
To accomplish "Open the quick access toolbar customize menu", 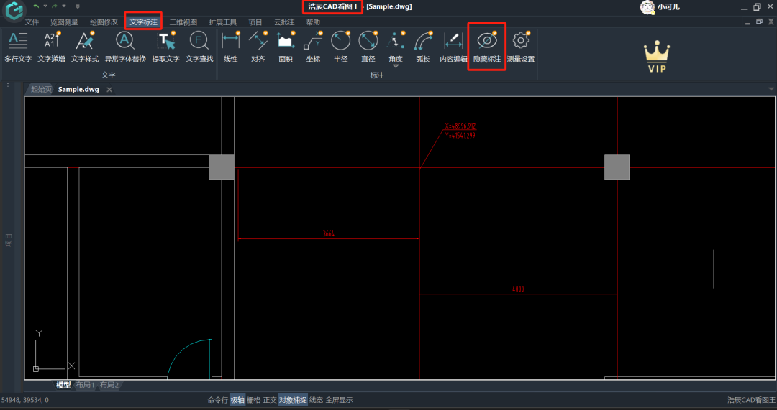I will click(x=77, y=6).
